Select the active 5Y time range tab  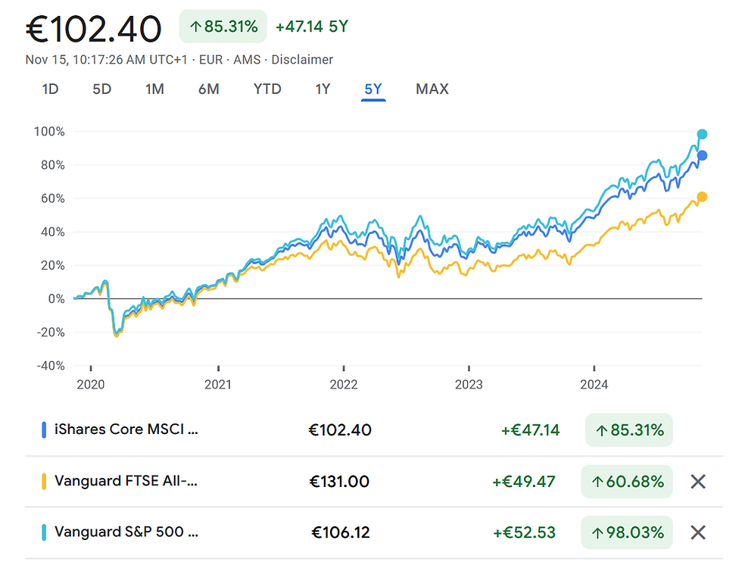coord(373,89)
